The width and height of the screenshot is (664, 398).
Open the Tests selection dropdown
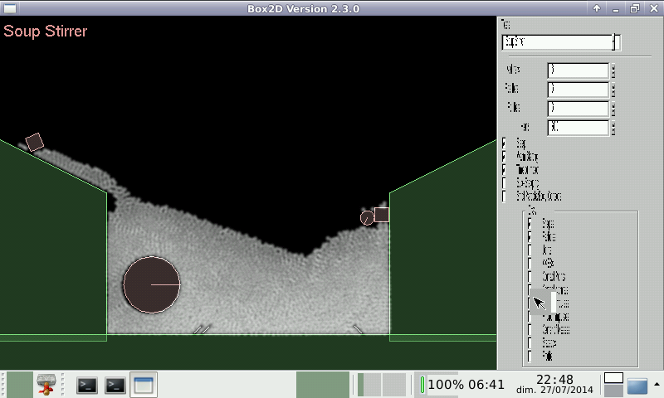tap(615, 42)
